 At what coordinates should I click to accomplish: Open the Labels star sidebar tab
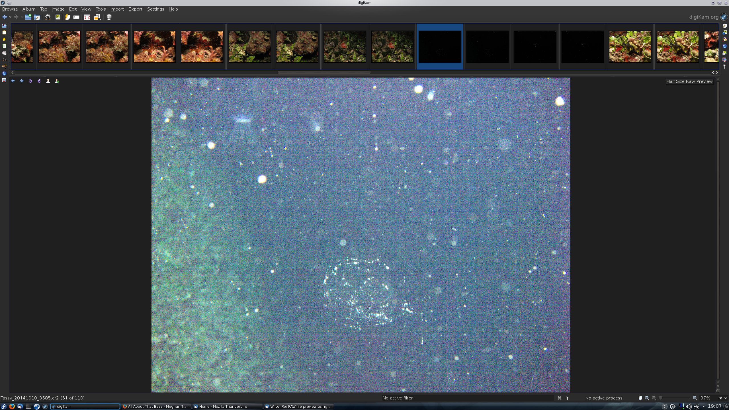click(4, 39)
